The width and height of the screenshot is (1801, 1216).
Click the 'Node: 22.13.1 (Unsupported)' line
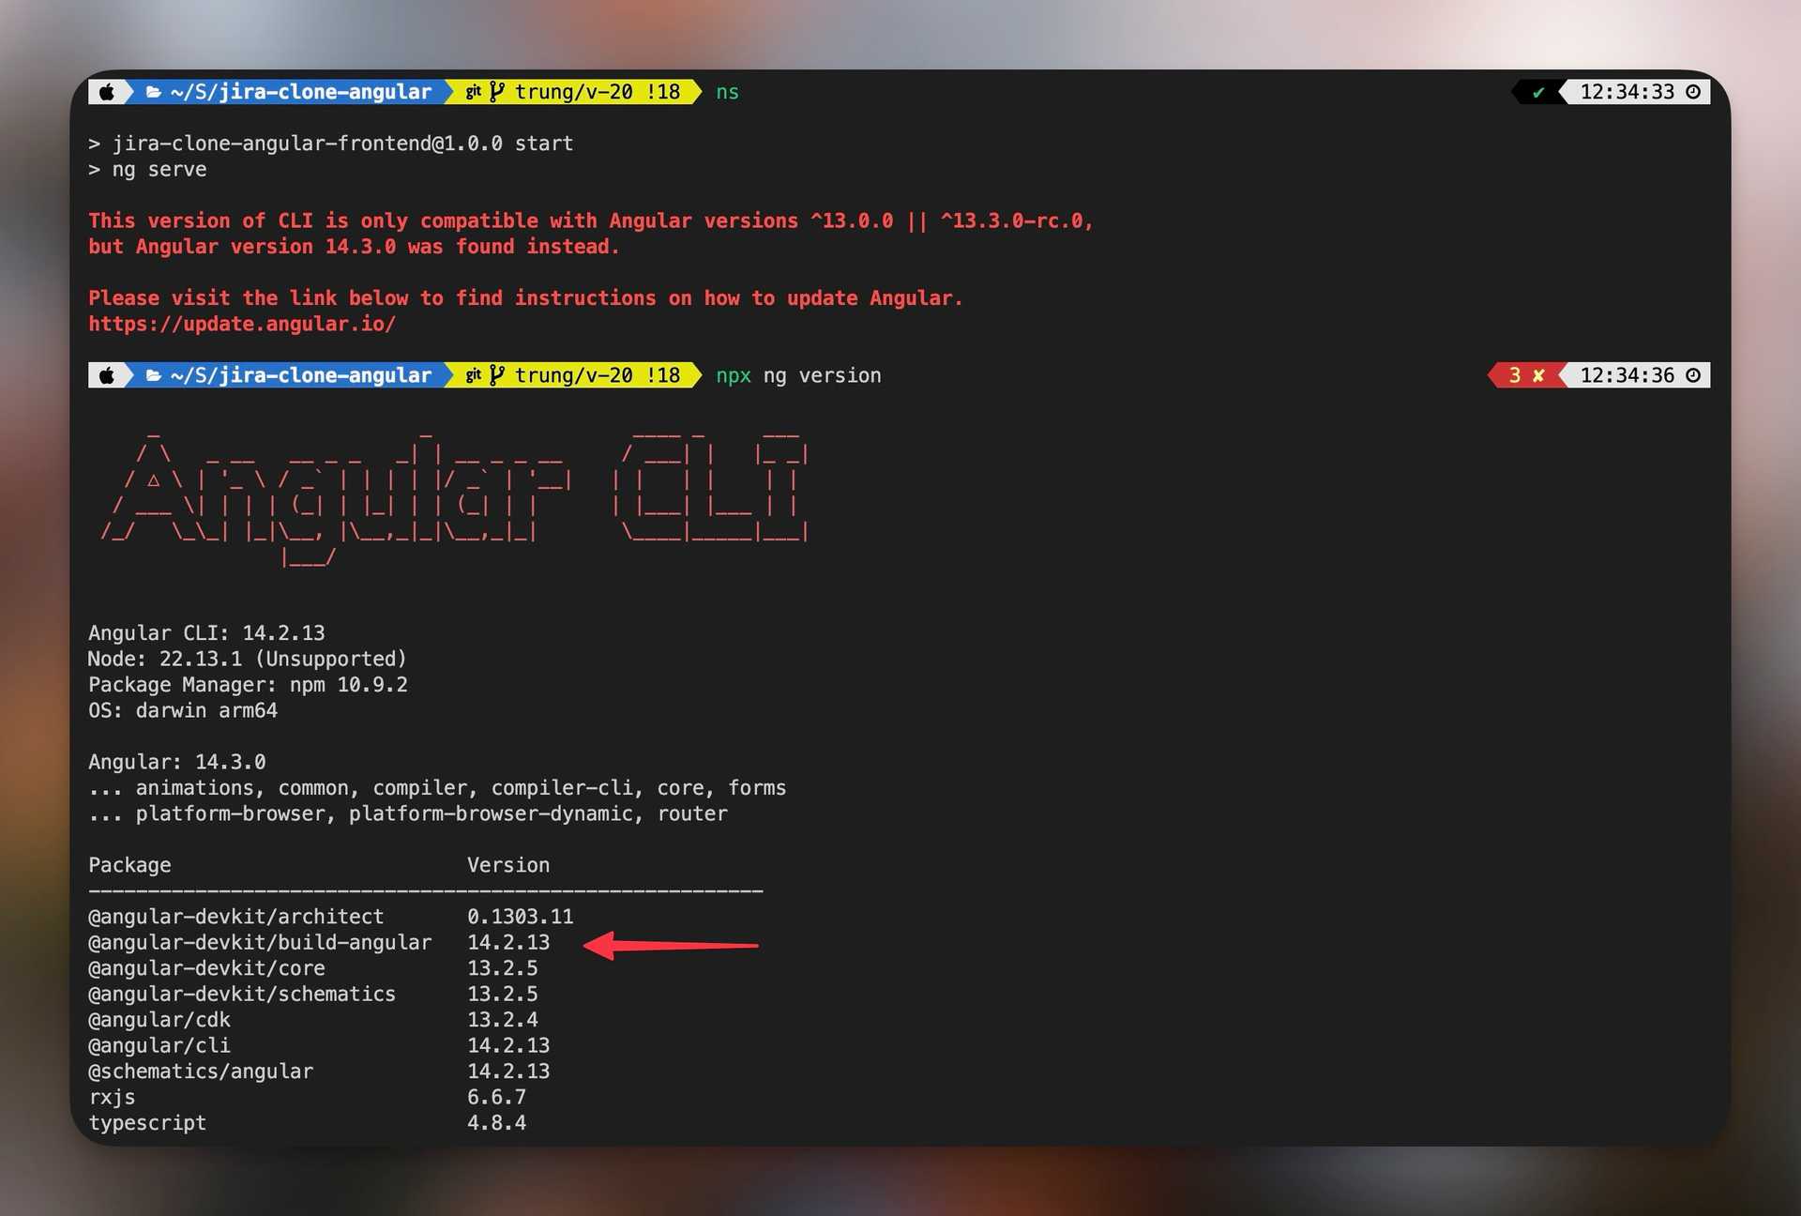pos(248,659)
